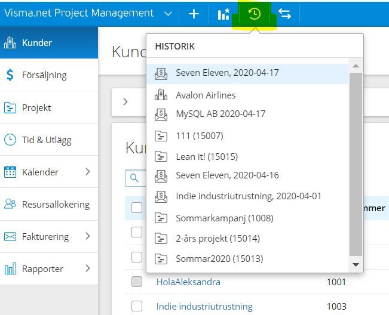Expand the Kalender submenu chevron
The width and height of the screenshot is (389, 315).
tap(88, 171)
